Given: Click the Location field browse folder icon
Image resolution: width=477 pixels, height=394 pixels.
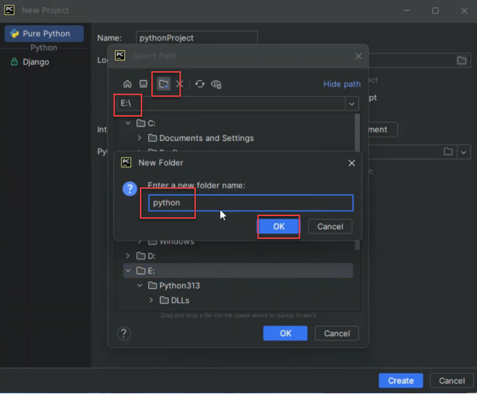Looking at the screenshot, I should click(x=462, y=61).
